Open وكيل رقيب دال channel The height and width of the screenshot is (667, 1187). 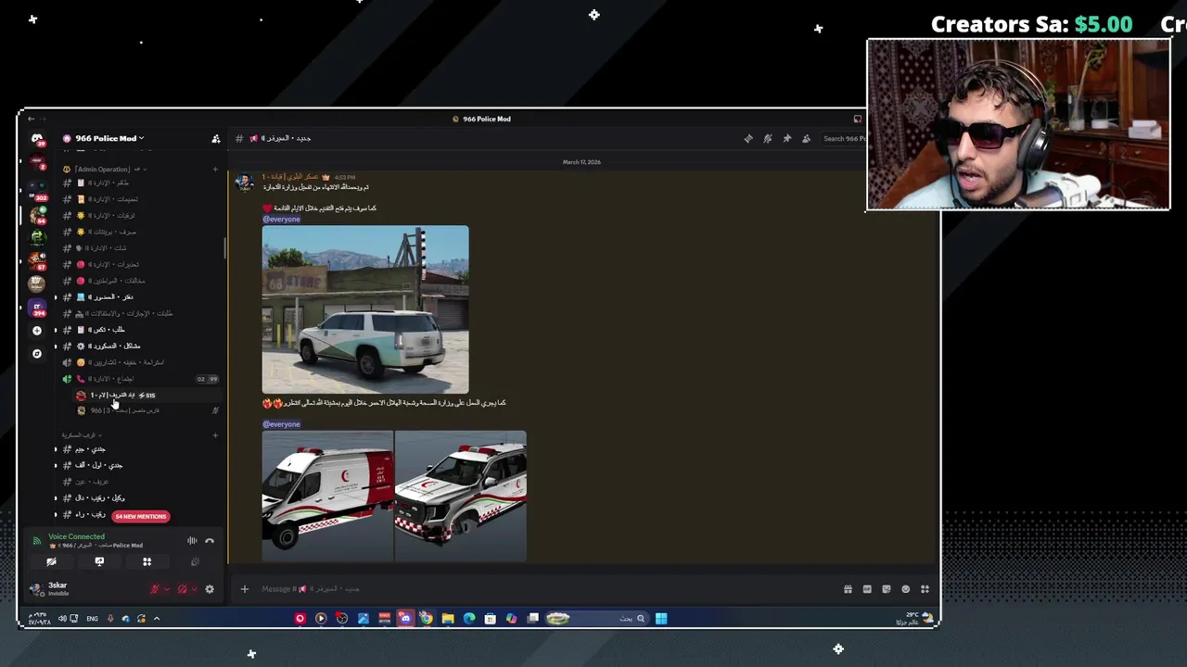tap(139, 498)
